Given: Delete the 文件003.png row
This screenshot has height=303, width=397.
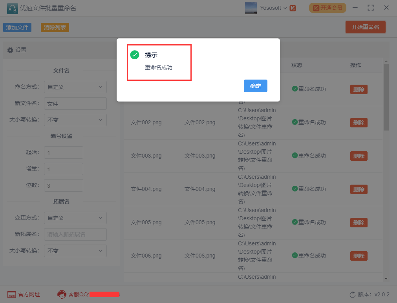Looking at the screenshot, I should click(x=359, y=156).
